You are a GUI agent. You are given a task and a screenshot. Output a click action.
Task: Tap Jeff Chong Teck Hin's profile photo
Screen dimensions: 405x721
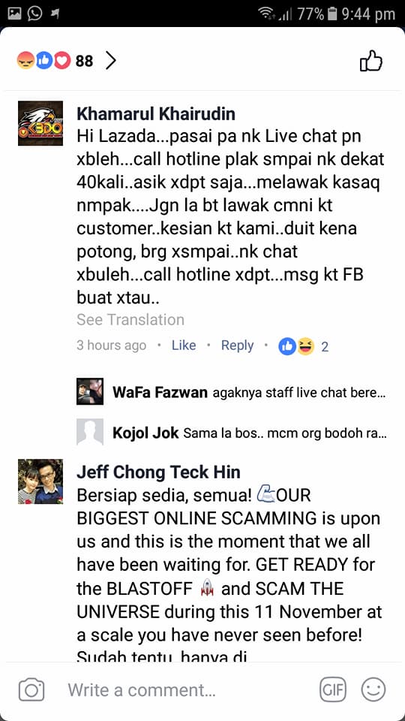click(x=40, y=481)
